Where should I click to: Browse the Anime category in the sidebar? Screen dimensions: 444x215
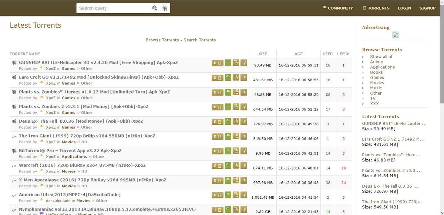pos(376,62)
